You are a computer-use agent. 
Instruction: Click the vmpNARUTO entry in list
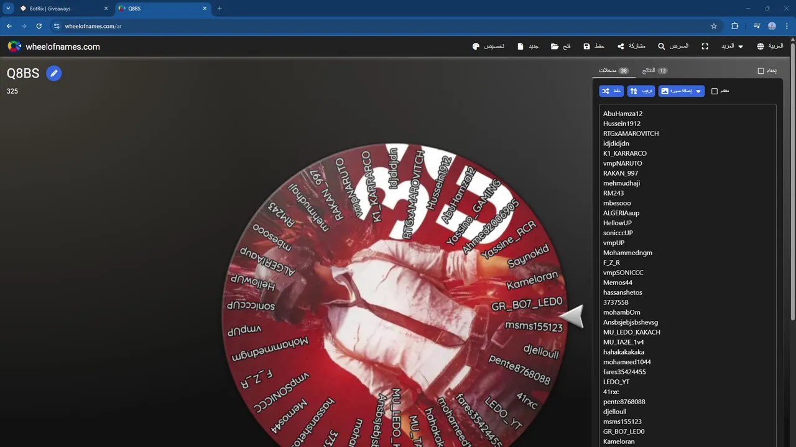click(x=622, y=163)
